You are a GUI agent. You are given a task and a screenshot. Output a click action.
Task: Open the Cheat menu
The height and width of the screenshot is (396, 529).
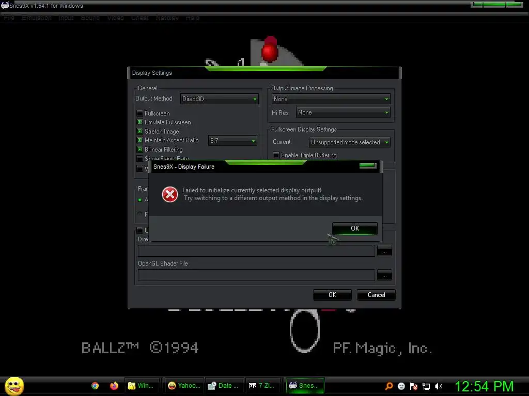139,18
